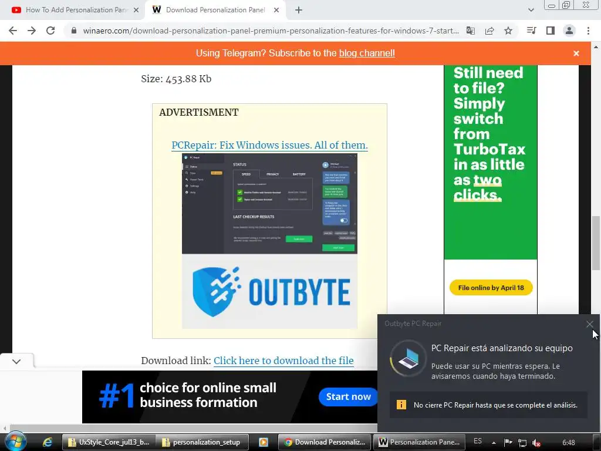This screenshot has width=601, height=451.
Task: Open the translate page icon in address bar
Action: (x=470, y=31)
